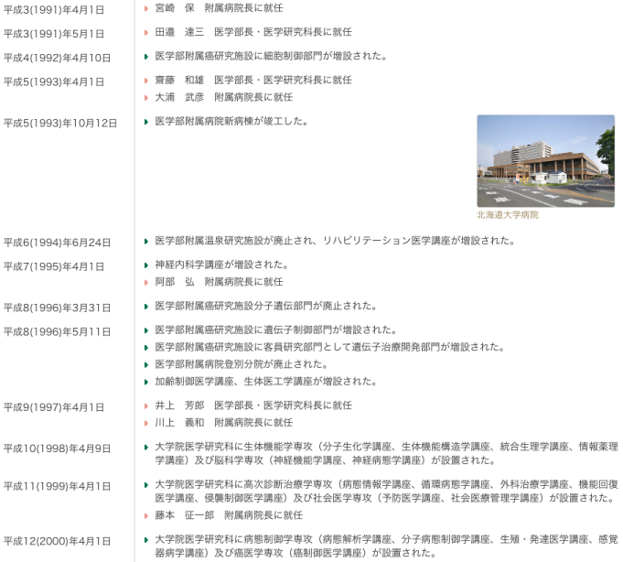The image size is (623, 562).
Task: Click the green arrow bullet beside 神経内科学講座 line
Action: point(146,265)
